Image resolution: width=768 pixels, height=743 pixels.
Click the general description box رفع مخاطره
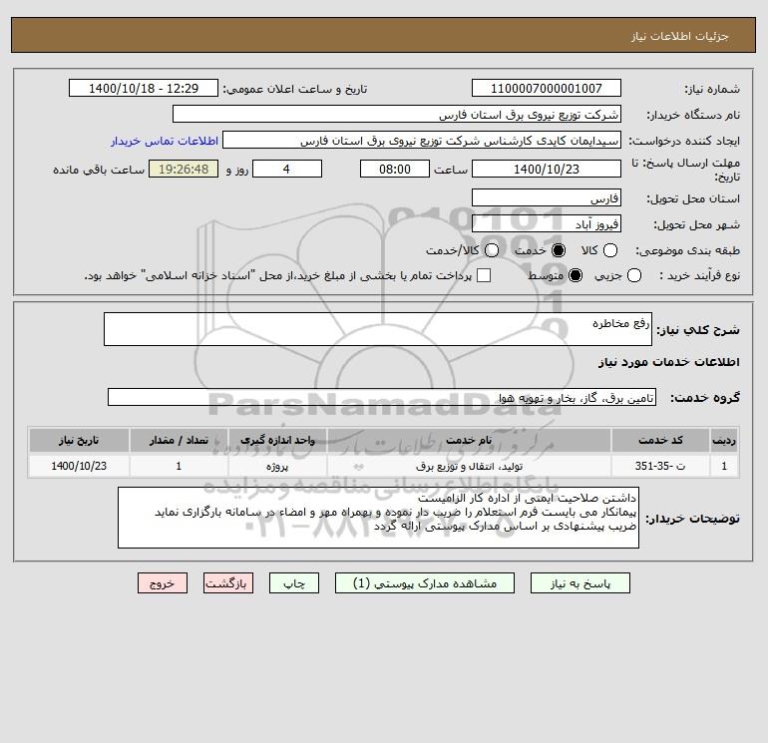coord(378,329)
